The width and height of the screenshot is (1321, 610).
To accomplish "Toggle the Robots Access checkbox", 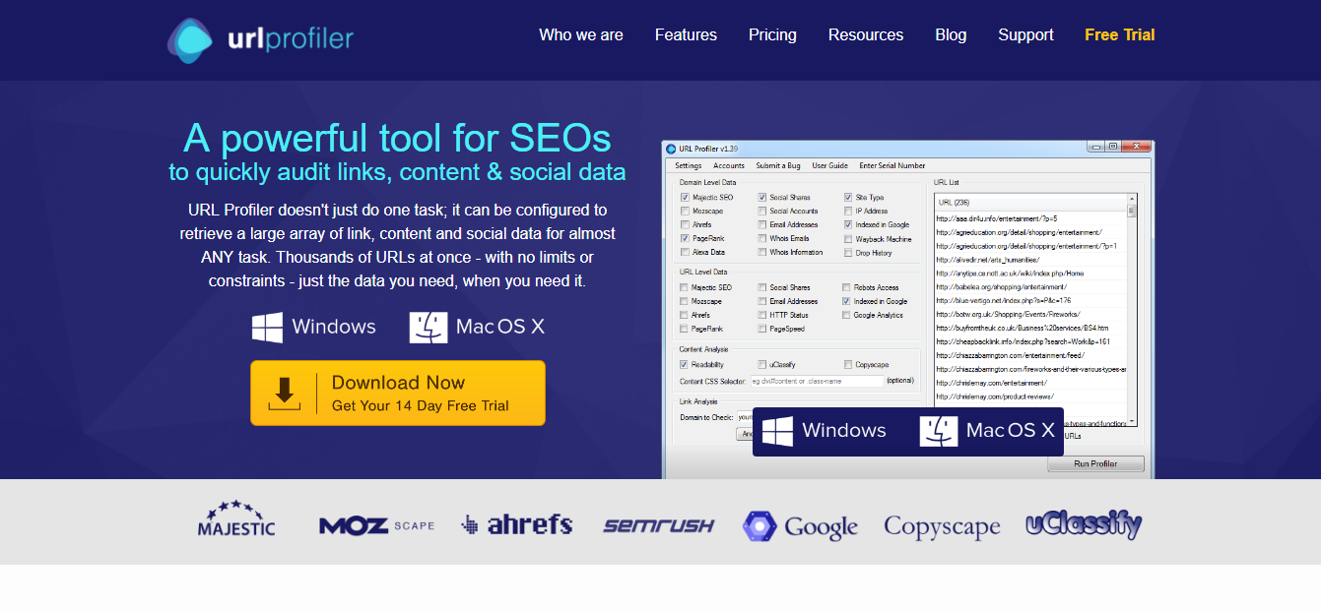I will click(846, 287).
